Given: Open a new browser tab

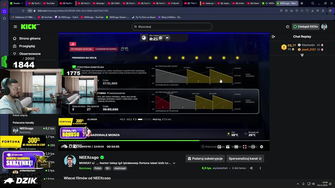Looking at the screenshot, I should click(302, 3).
